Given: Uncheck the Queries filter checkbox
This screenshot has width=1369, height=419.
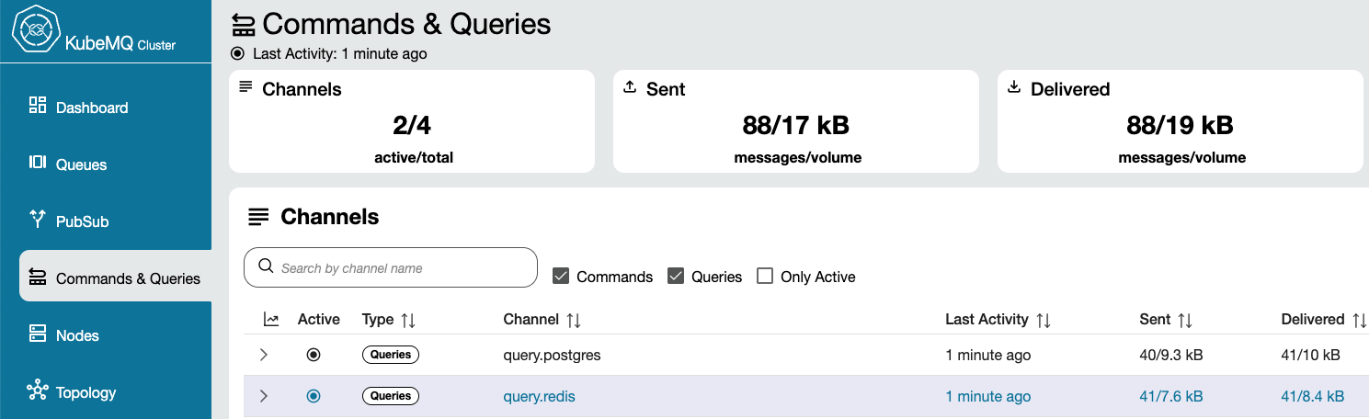Looking at the screenshot, I should coord(676,277).
